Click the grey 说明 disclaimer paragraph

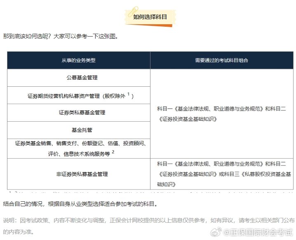coord(149,226)
